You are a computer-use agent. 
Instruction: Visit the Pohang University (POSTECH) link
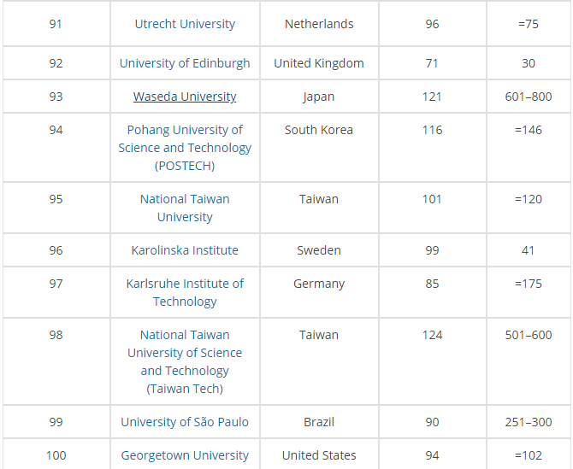[x=185, y=148]
